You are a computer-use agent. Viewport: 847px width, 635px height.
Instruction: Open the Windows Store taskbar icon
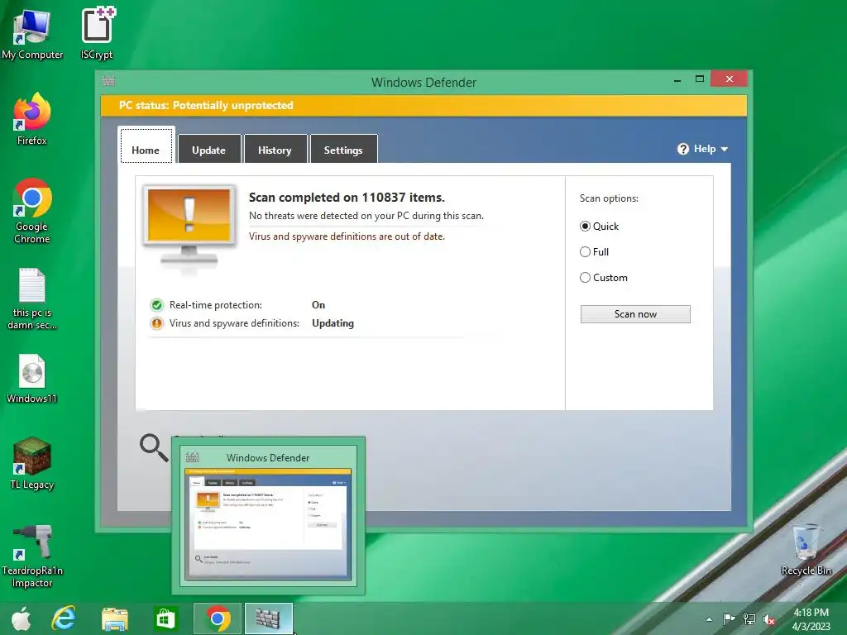pyautogui.click(x=165, y=618)
